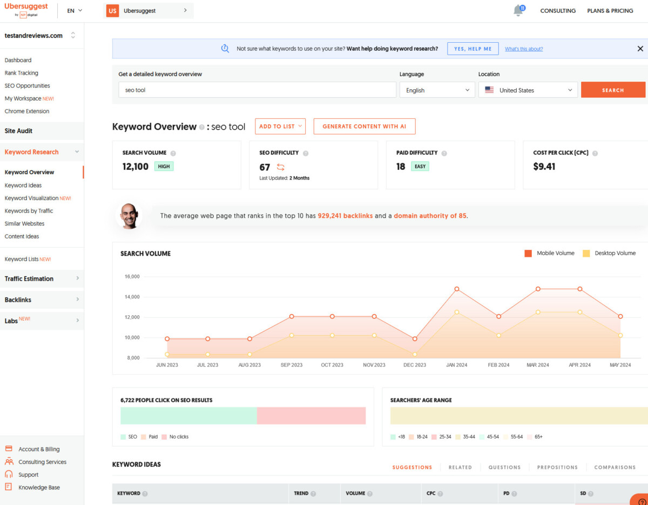
Task: Switch to the Comparisons tab
Action: [x=615, y=467]
